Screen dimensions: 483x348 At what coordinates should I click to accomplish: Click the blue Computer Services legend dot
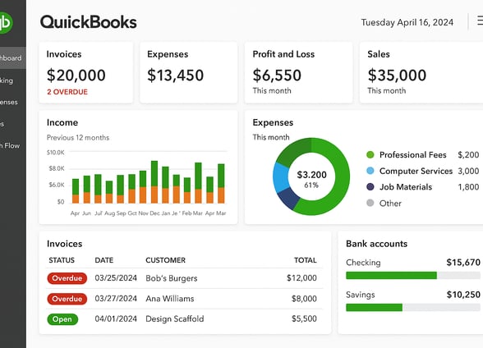[370, 171]
